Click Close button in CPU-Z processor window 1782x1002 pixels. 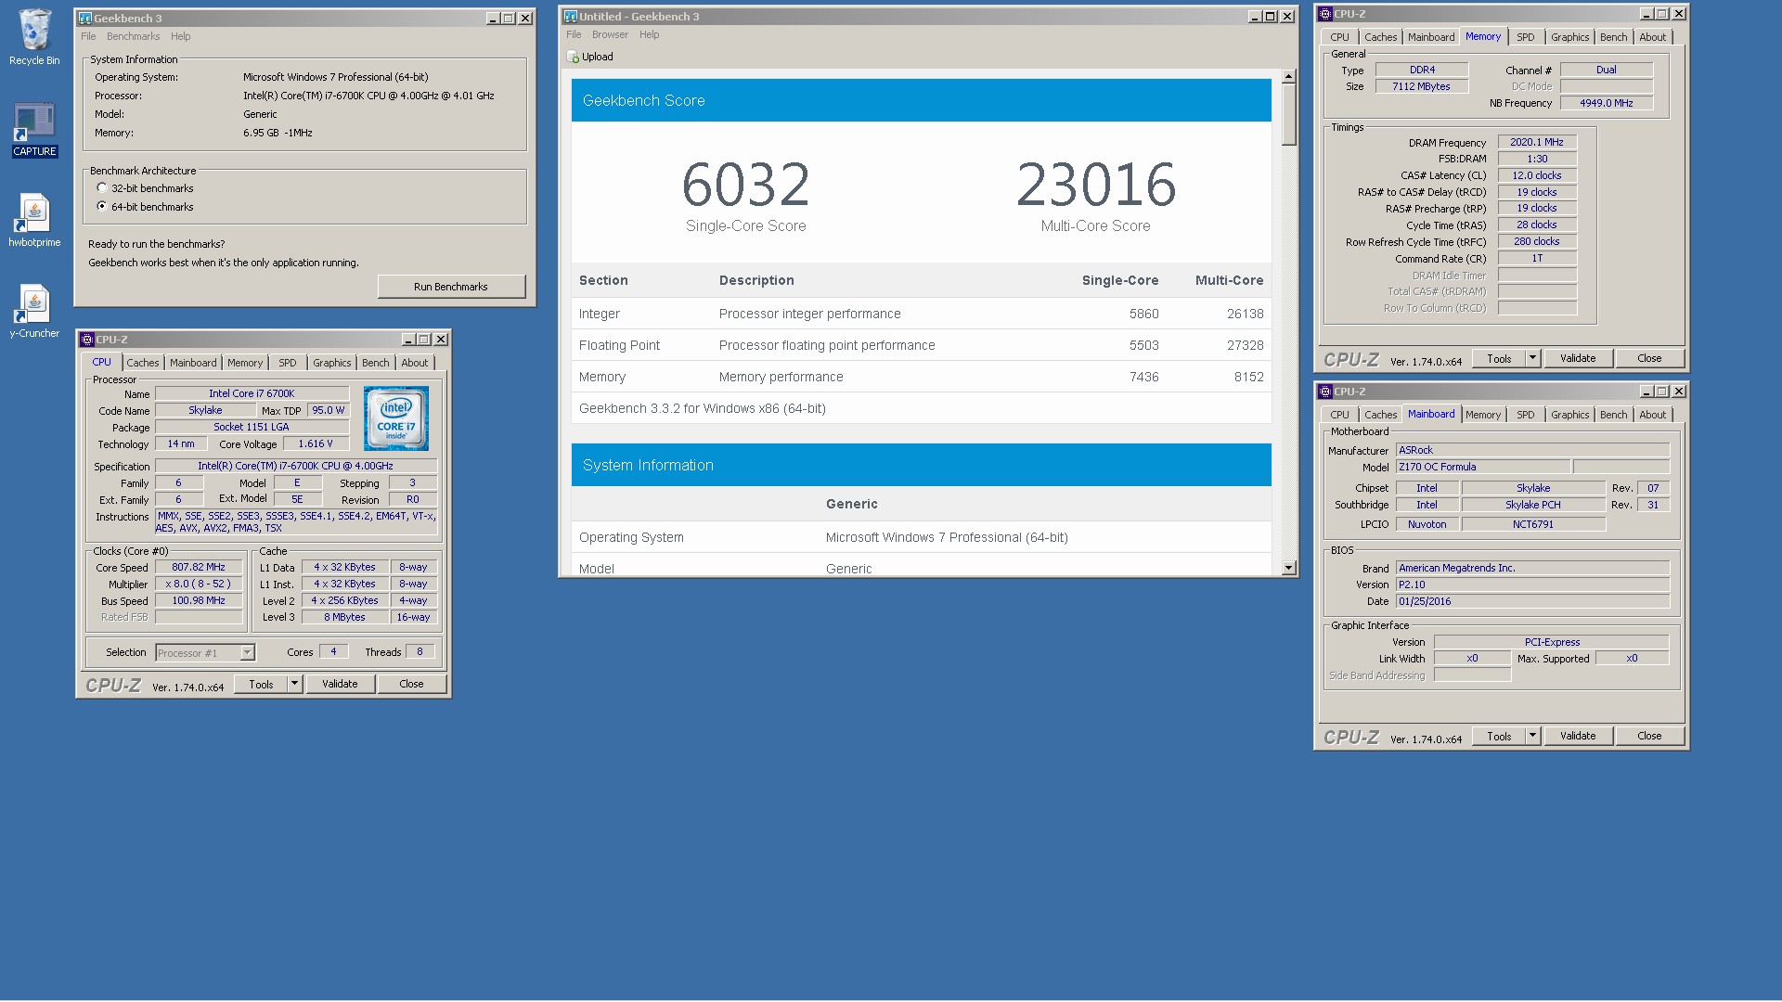[x=411, y=684]
